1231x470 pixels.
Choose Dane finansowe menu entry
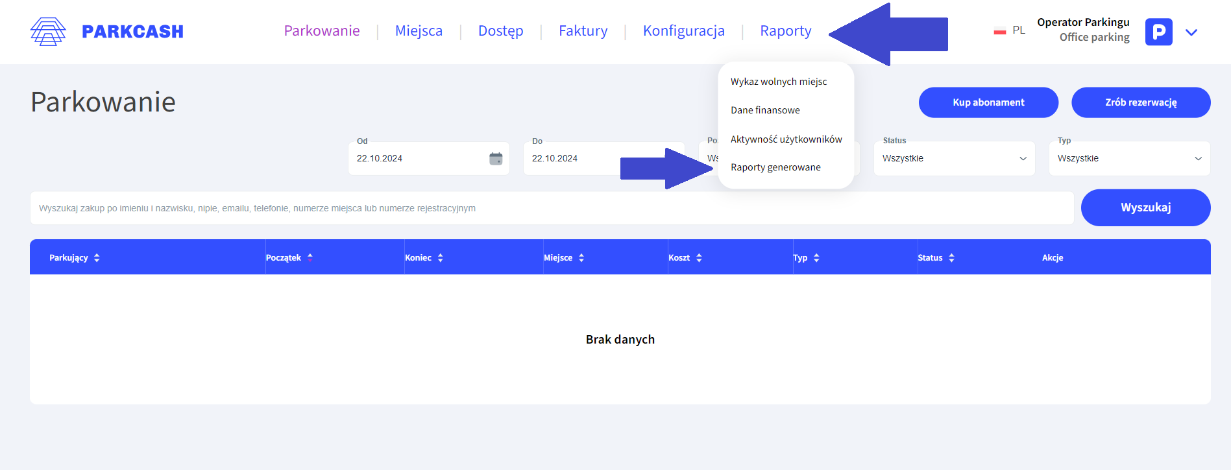[x=765, y=110]
